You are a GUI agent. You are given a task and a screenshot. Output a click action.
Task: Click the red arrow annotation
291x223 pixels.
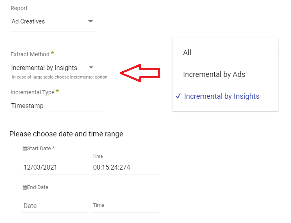click(x=140, y=73)
